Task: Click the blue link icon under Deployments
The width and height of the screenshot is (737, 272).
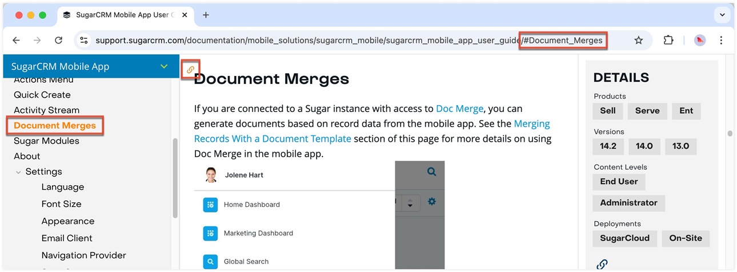Action: point(602,264)
